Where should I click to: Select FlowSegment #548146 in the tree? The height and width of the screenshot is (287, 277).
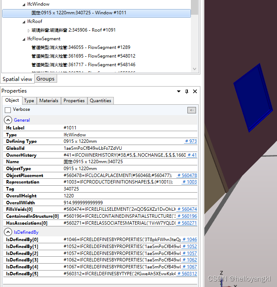click(x=84, y=64)
